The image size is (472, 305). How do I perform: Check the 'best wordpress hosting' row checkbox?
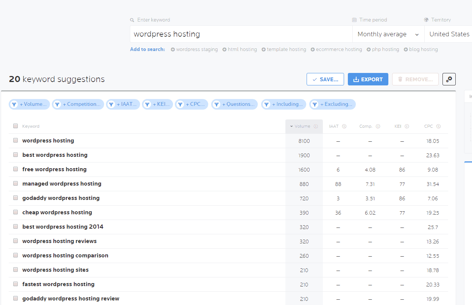[x=16, y=155]
